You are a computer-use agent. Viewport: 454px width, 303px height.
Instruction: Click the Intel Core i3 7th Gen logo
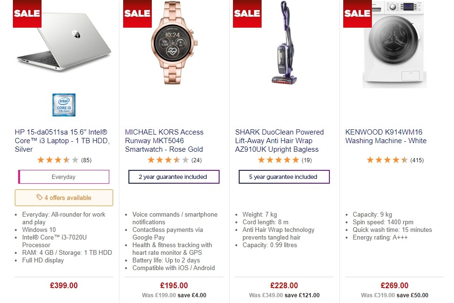[63, 104]
